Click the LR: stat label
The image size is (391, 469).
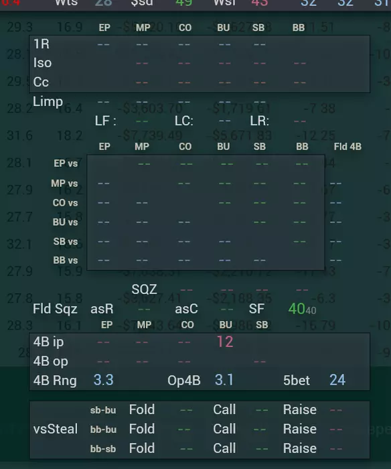pyautogui.click(x=260, y=121)
